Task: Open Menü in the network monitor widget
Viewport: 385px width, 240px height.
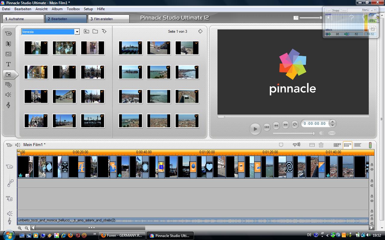Action: pyautogui.click(x=365, y=10)
